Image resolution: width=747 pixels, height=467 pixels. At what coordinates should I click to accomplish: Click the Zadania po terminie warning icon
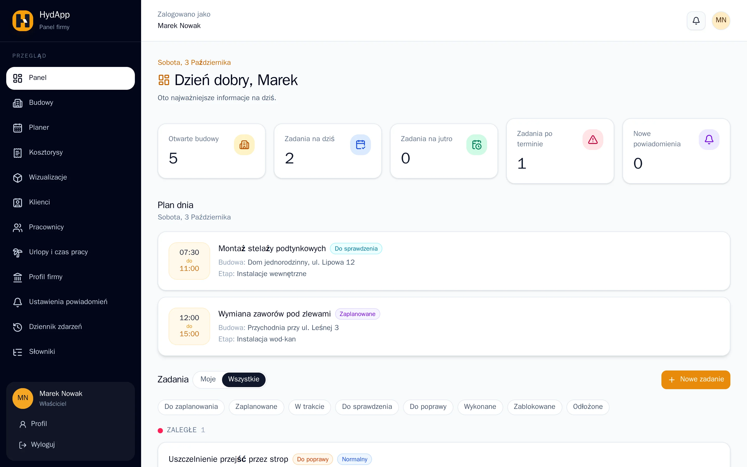coord(593,140)
